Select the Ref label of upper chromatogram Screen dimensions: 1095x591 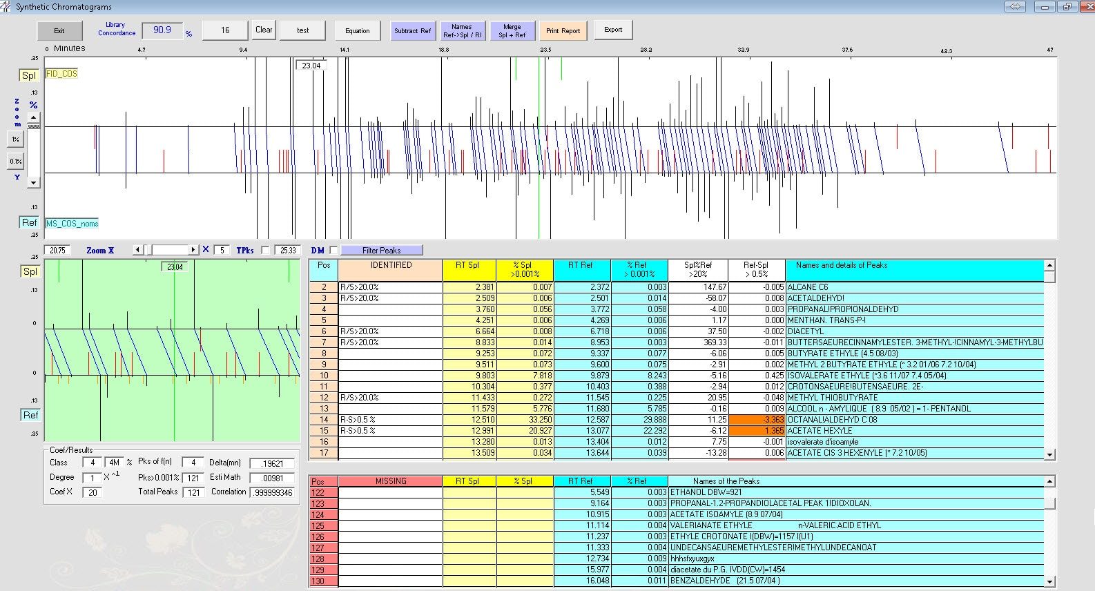[x=29, y=222]
